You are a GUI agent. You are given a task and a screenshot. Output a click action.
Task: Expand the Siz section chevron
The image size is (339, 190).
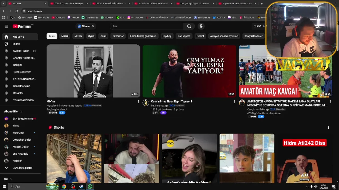click(11, 179)
